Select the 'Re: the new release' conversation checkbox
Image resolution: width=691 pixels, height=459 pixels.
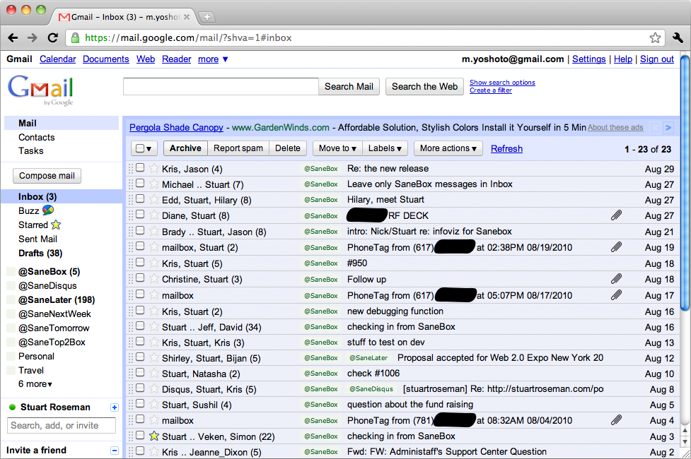click(140, 167)
